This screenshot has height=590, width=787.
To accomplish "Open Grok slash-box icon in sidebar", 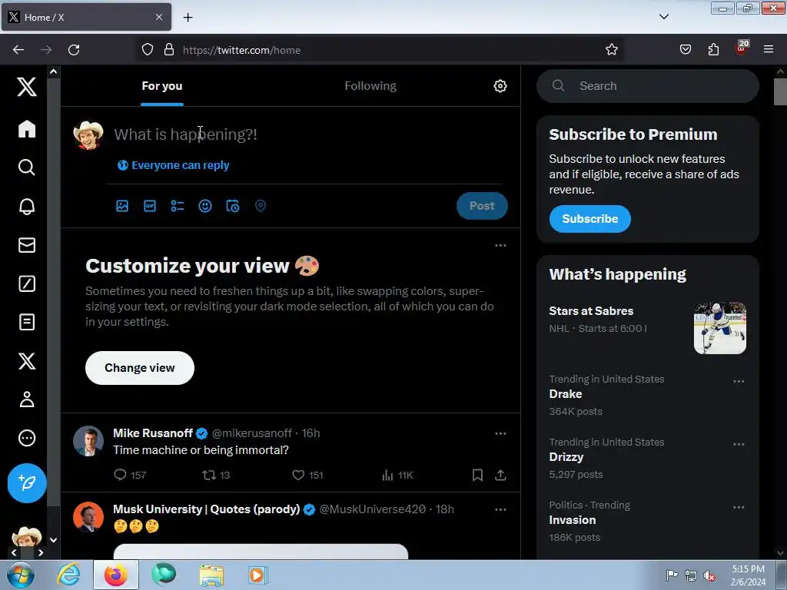I will tap(27, 283).
